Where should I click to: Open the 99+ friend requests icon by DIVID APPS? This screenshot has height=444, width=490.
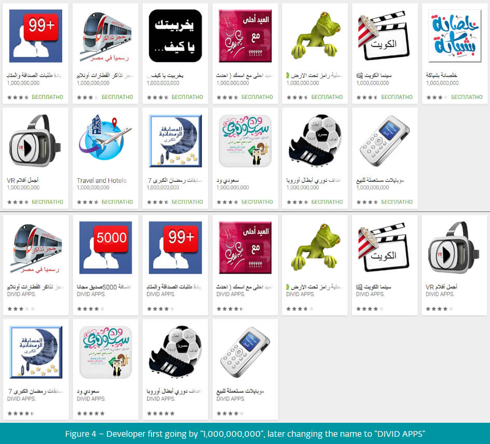[175, 248]
